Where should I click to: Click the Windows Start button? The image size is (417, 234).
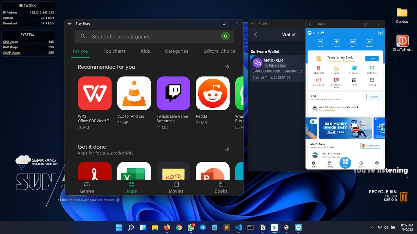(119, 227)
